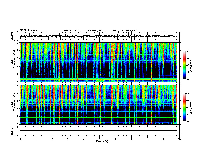
Task: Click the "2" kHz tick on ch.2 spectrogram
Action: point(18,116)
